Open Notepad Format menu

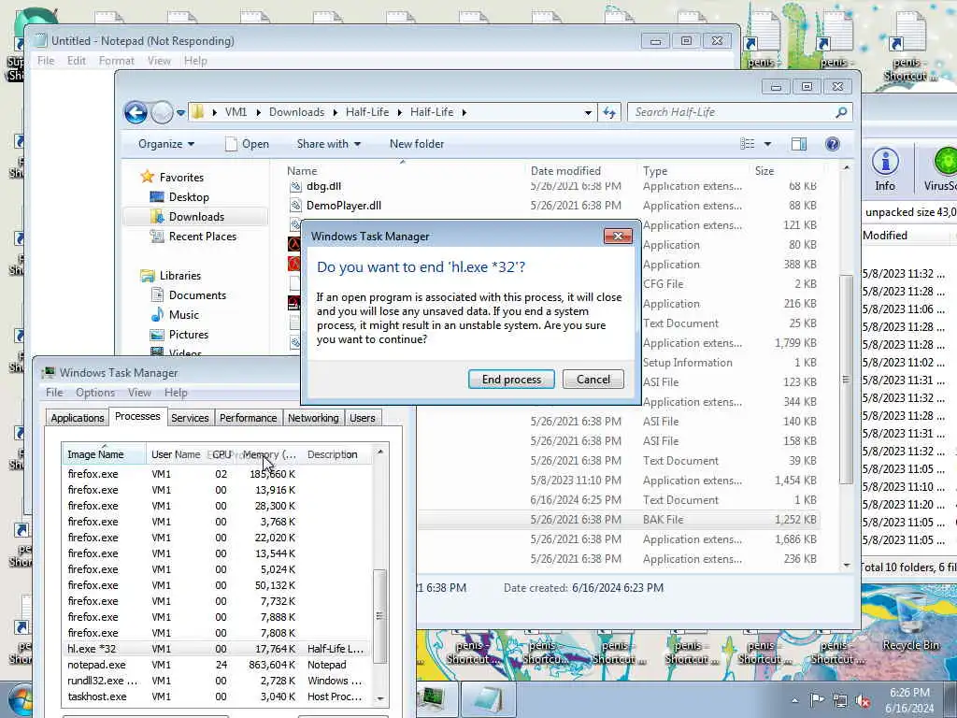116,61
